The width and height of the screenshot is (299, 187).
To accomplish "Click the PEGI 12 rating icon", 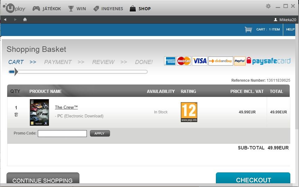I will point(189,112).
